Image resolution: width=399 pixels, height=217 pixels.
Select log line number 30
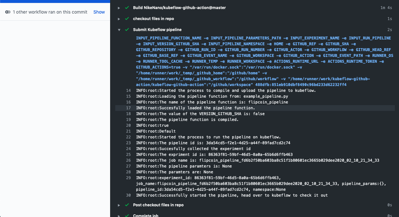[x=128, y=195]
